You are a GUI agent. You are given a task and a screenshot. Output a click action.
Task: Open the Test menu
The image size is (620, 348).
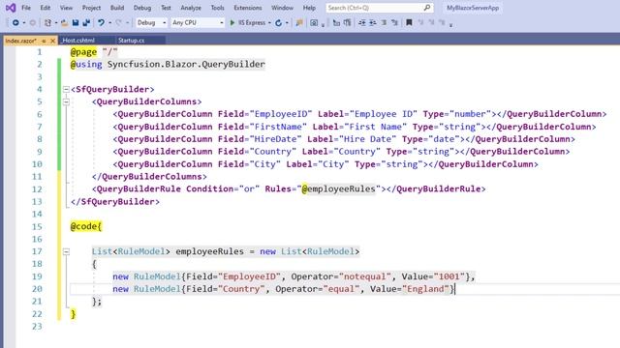pos(166,8)
